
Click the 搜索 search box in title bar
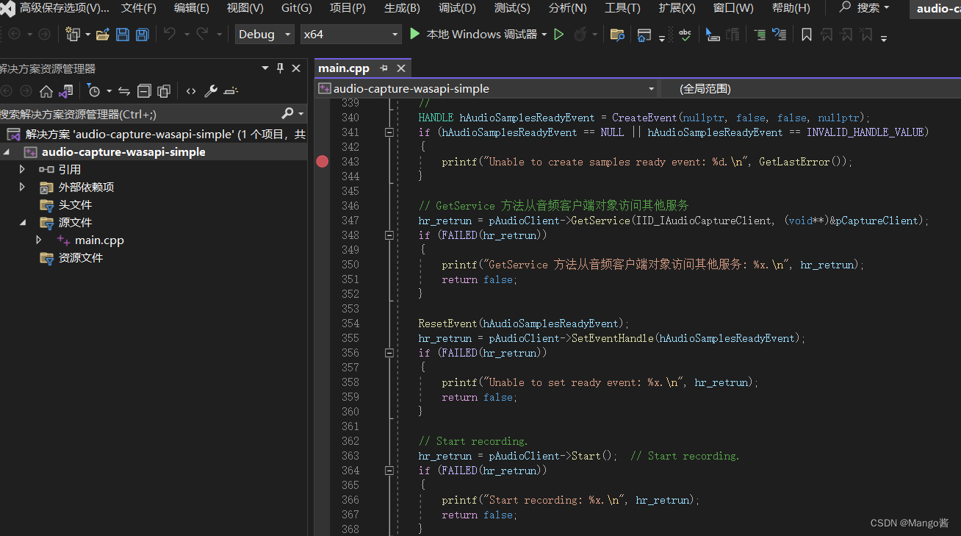coord(865,8)
